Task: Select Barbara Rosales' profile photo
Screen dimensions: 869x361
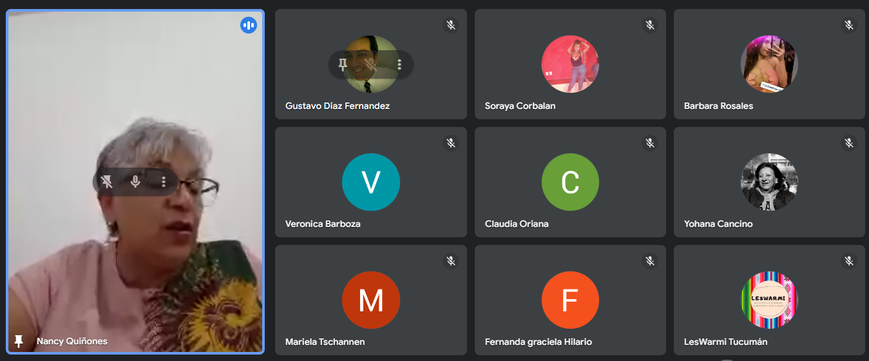Action: pos(769,64)
